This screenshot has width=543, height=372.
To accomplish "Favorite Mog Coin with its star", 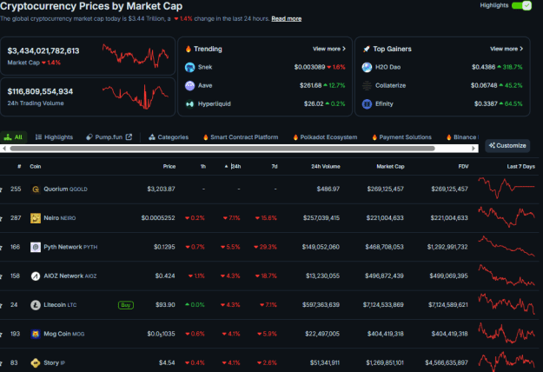I will coord(1,335).
